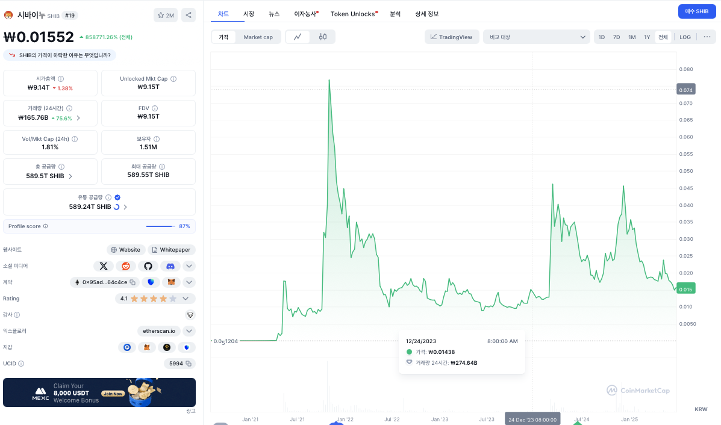Expand the 익스플로러 explorers list
The height and width of the screenshot is (425, 721).
click(189, 331)
